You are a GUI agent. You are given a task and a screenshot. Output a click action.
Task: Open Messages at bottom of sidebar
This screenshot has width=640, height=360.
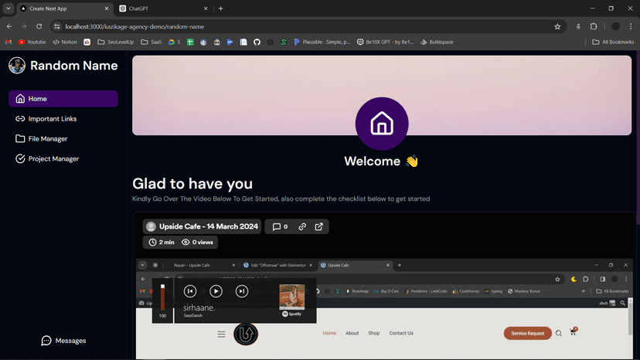click(63, 341)
